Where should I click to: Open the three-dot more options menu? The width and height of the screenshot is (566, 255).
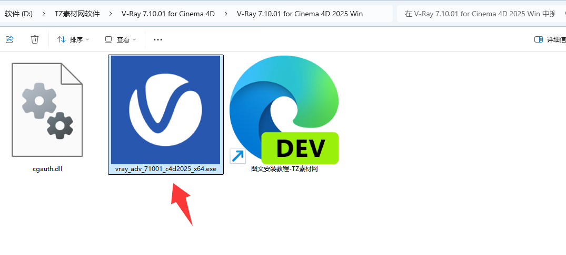point(158,39)
